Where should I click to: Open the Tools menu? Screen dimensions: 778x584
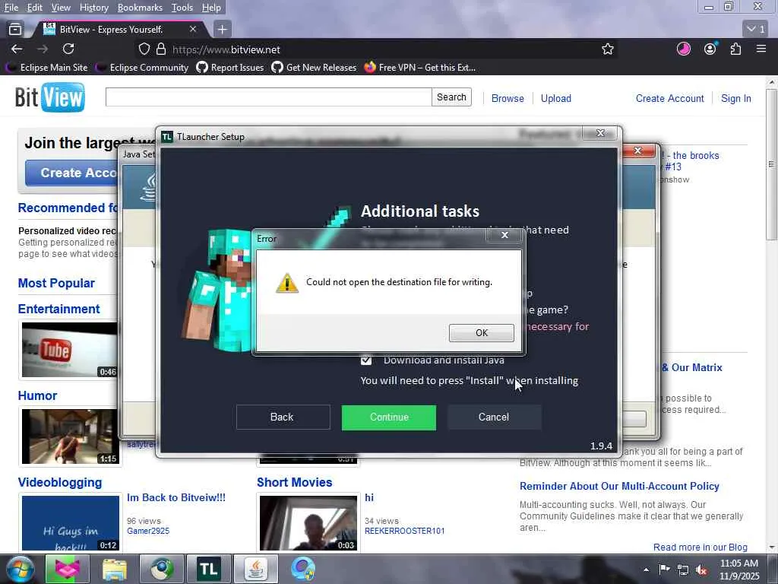[182, 8]
